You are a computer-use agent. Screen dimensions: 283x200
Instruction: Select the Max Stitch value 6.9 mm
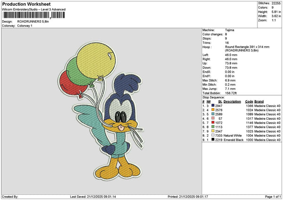[x=230, y=81]
